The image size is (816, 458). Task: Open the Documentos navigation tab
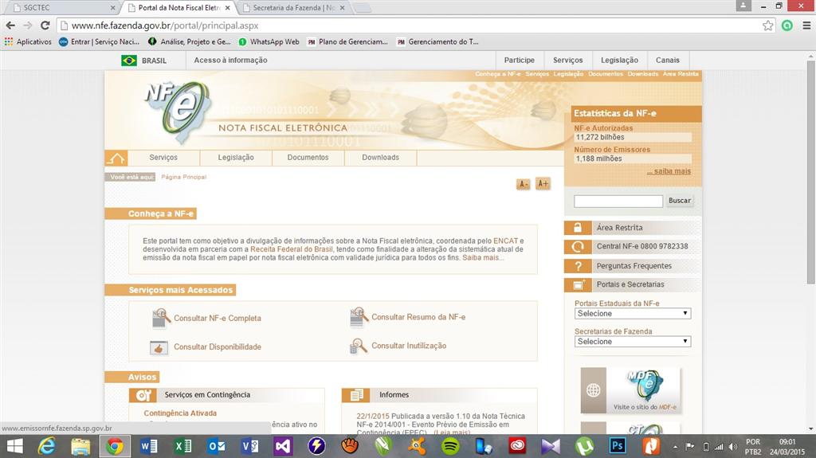click(x=308, y=158)
